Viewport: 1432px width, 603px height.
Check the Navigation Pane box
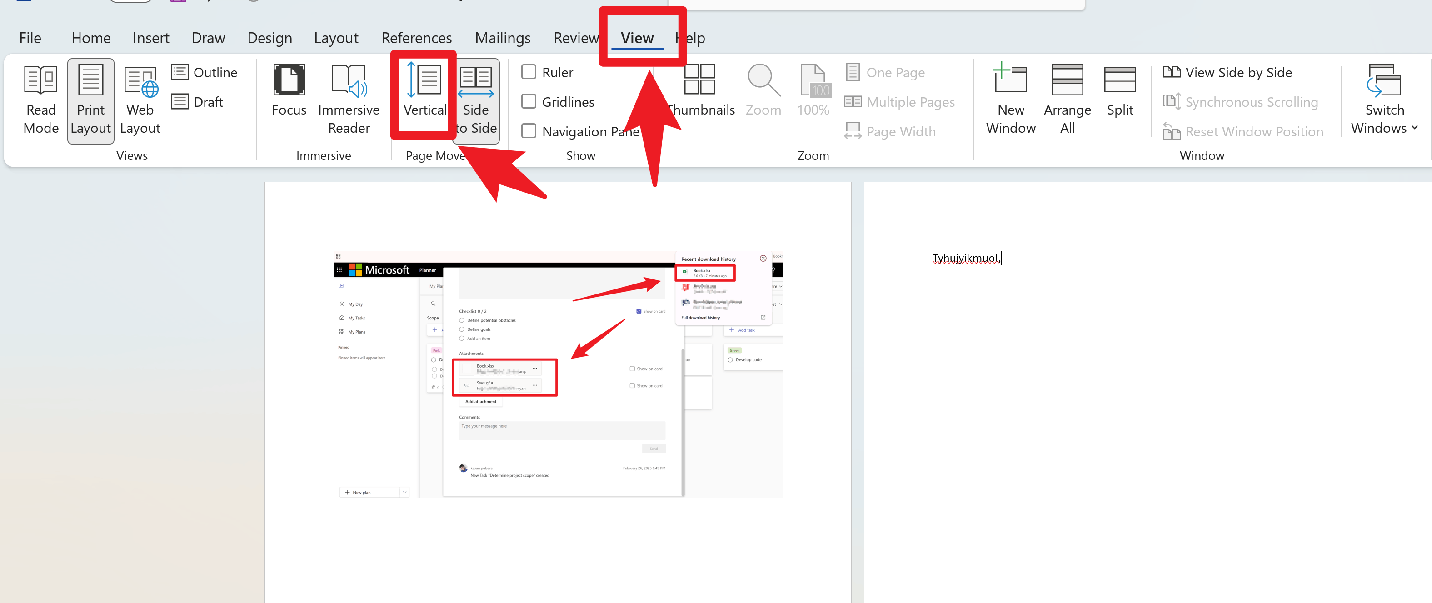pyautogui.click(x=529, y=131)
